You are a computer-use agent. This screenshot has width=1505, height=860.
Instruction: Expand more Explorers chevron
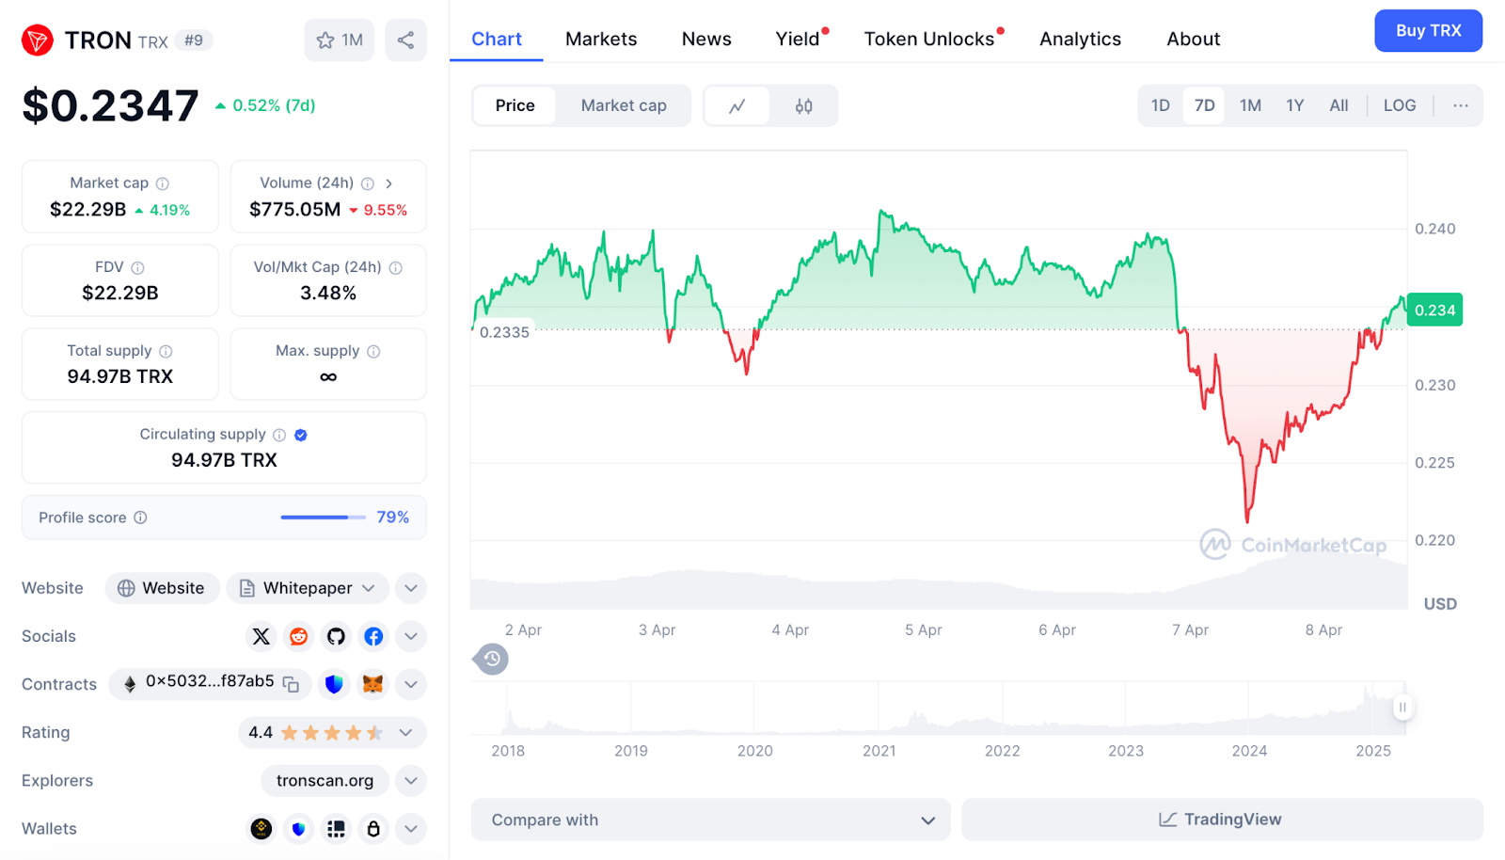coord(411,781)
